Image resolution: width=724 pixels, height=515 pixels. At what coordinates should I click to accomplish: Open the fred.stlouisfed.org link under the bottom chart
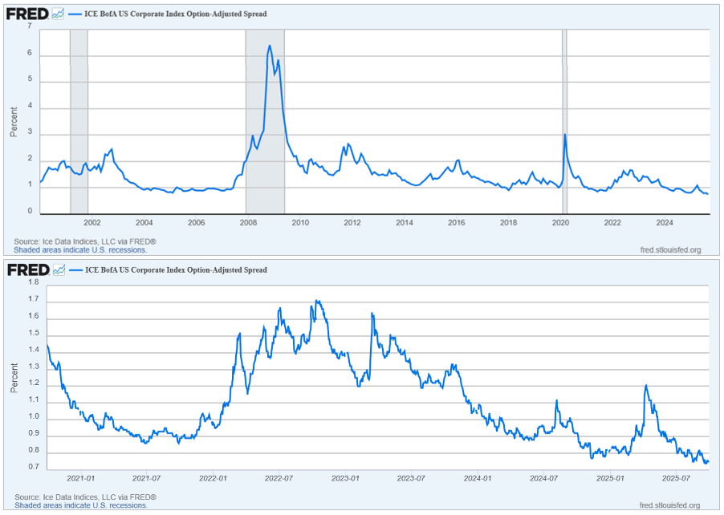669,505
